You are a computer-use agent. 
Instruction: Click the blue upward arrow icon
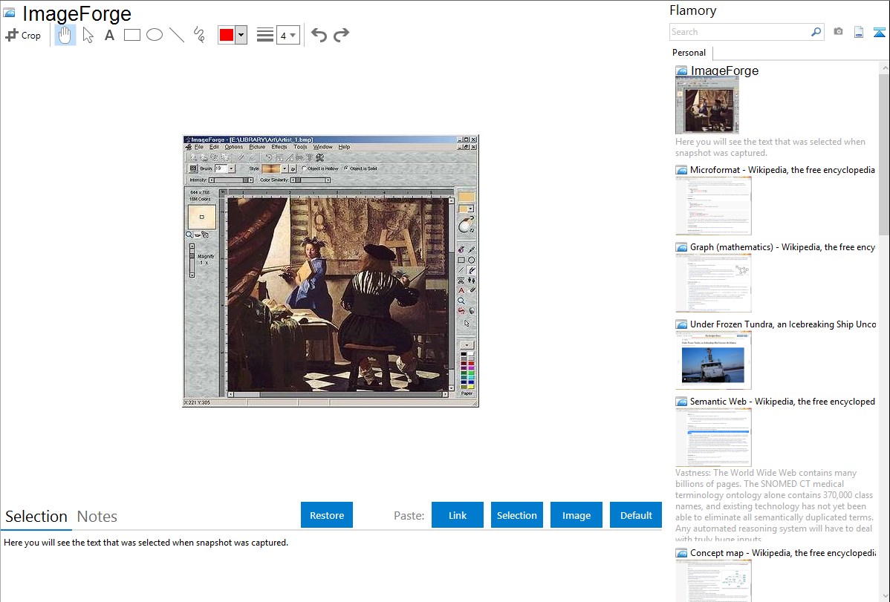879,32
